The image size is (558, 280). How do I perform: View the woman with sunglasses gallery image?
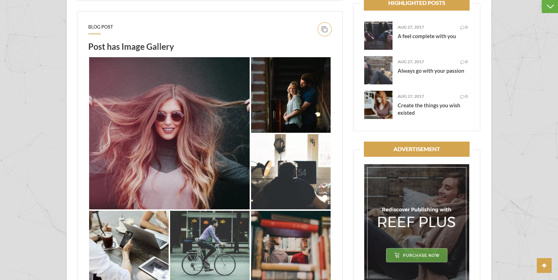tap(169, 133)
